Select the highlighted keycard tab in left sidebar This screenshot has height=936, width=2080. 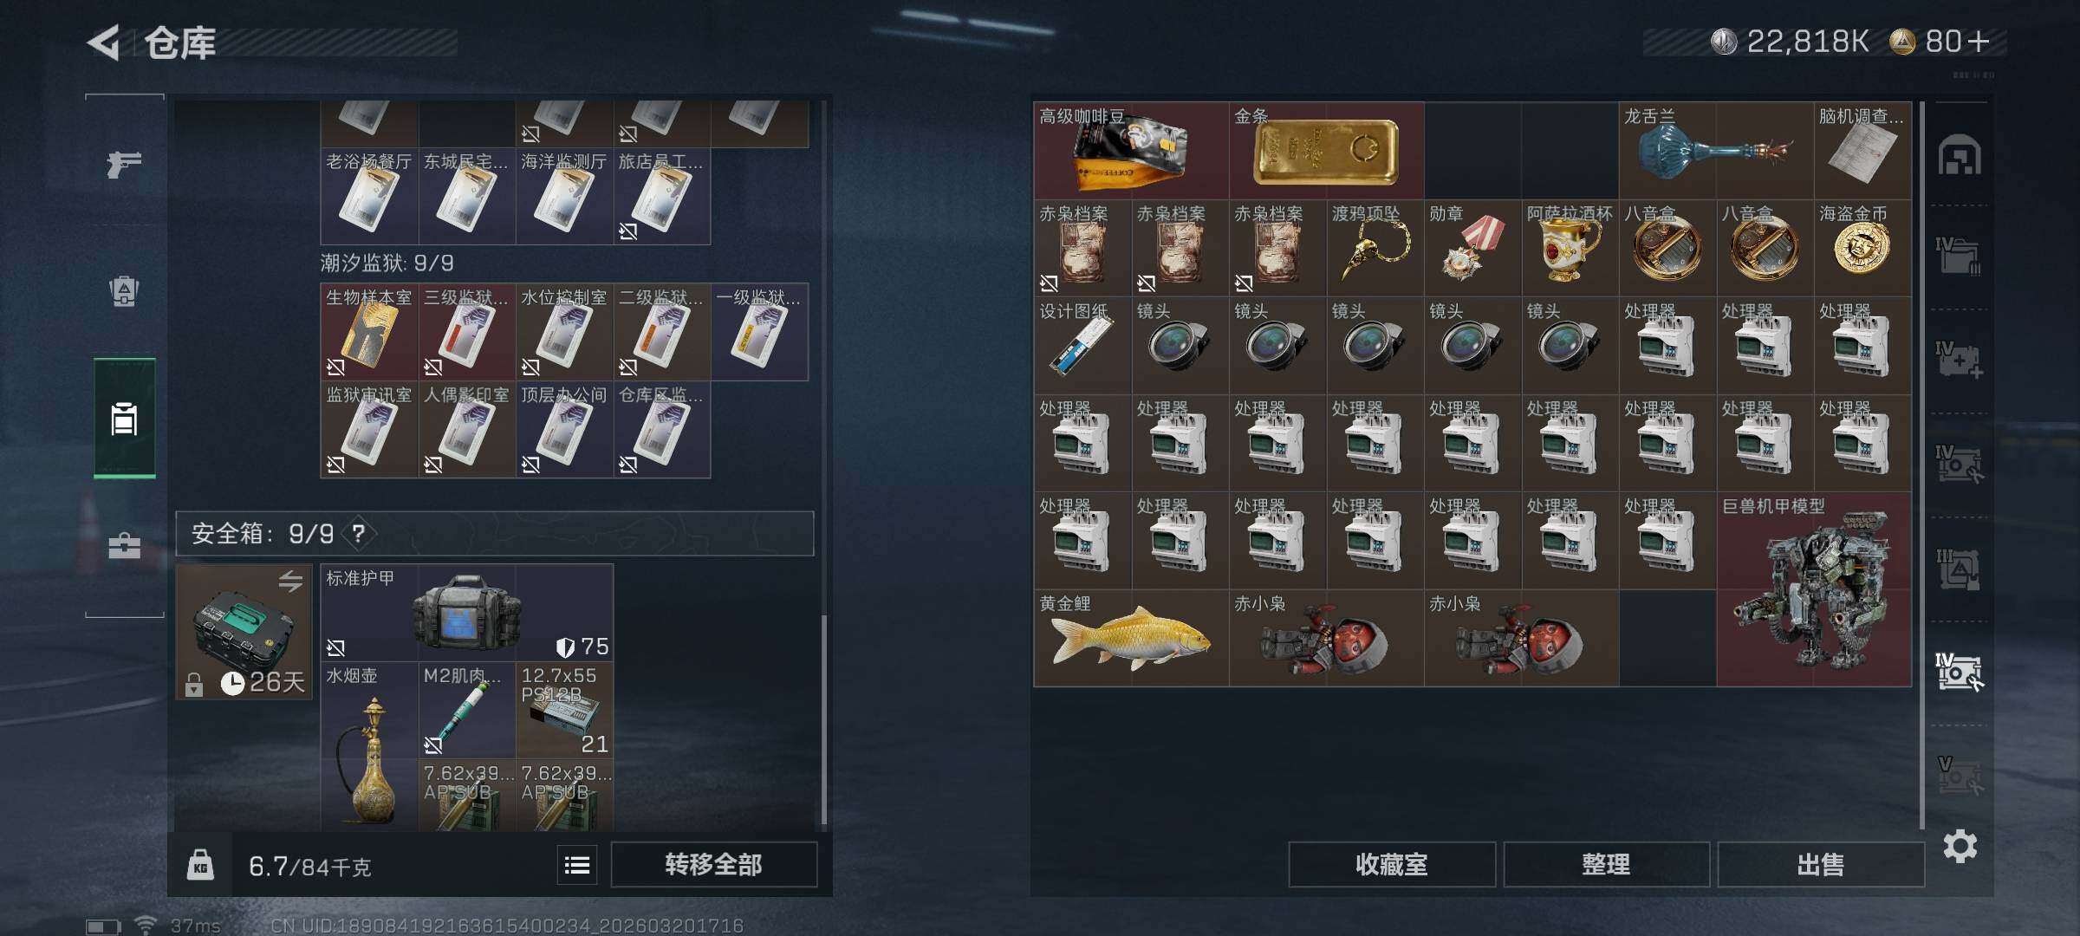click(x=124, y=419)
